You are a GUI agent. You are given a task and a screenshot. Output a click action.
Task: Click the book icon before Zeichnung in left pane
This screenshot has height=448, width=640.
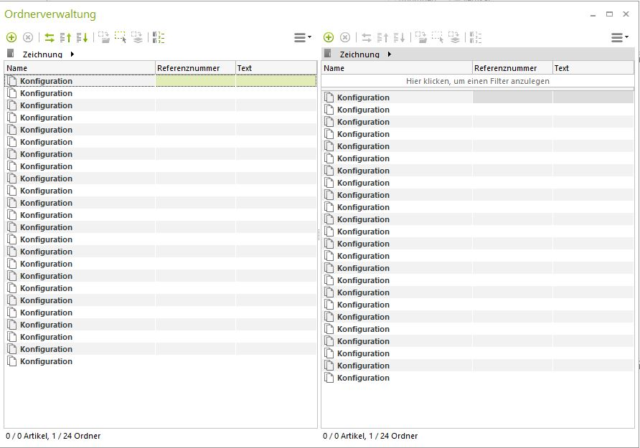[11, 53]
